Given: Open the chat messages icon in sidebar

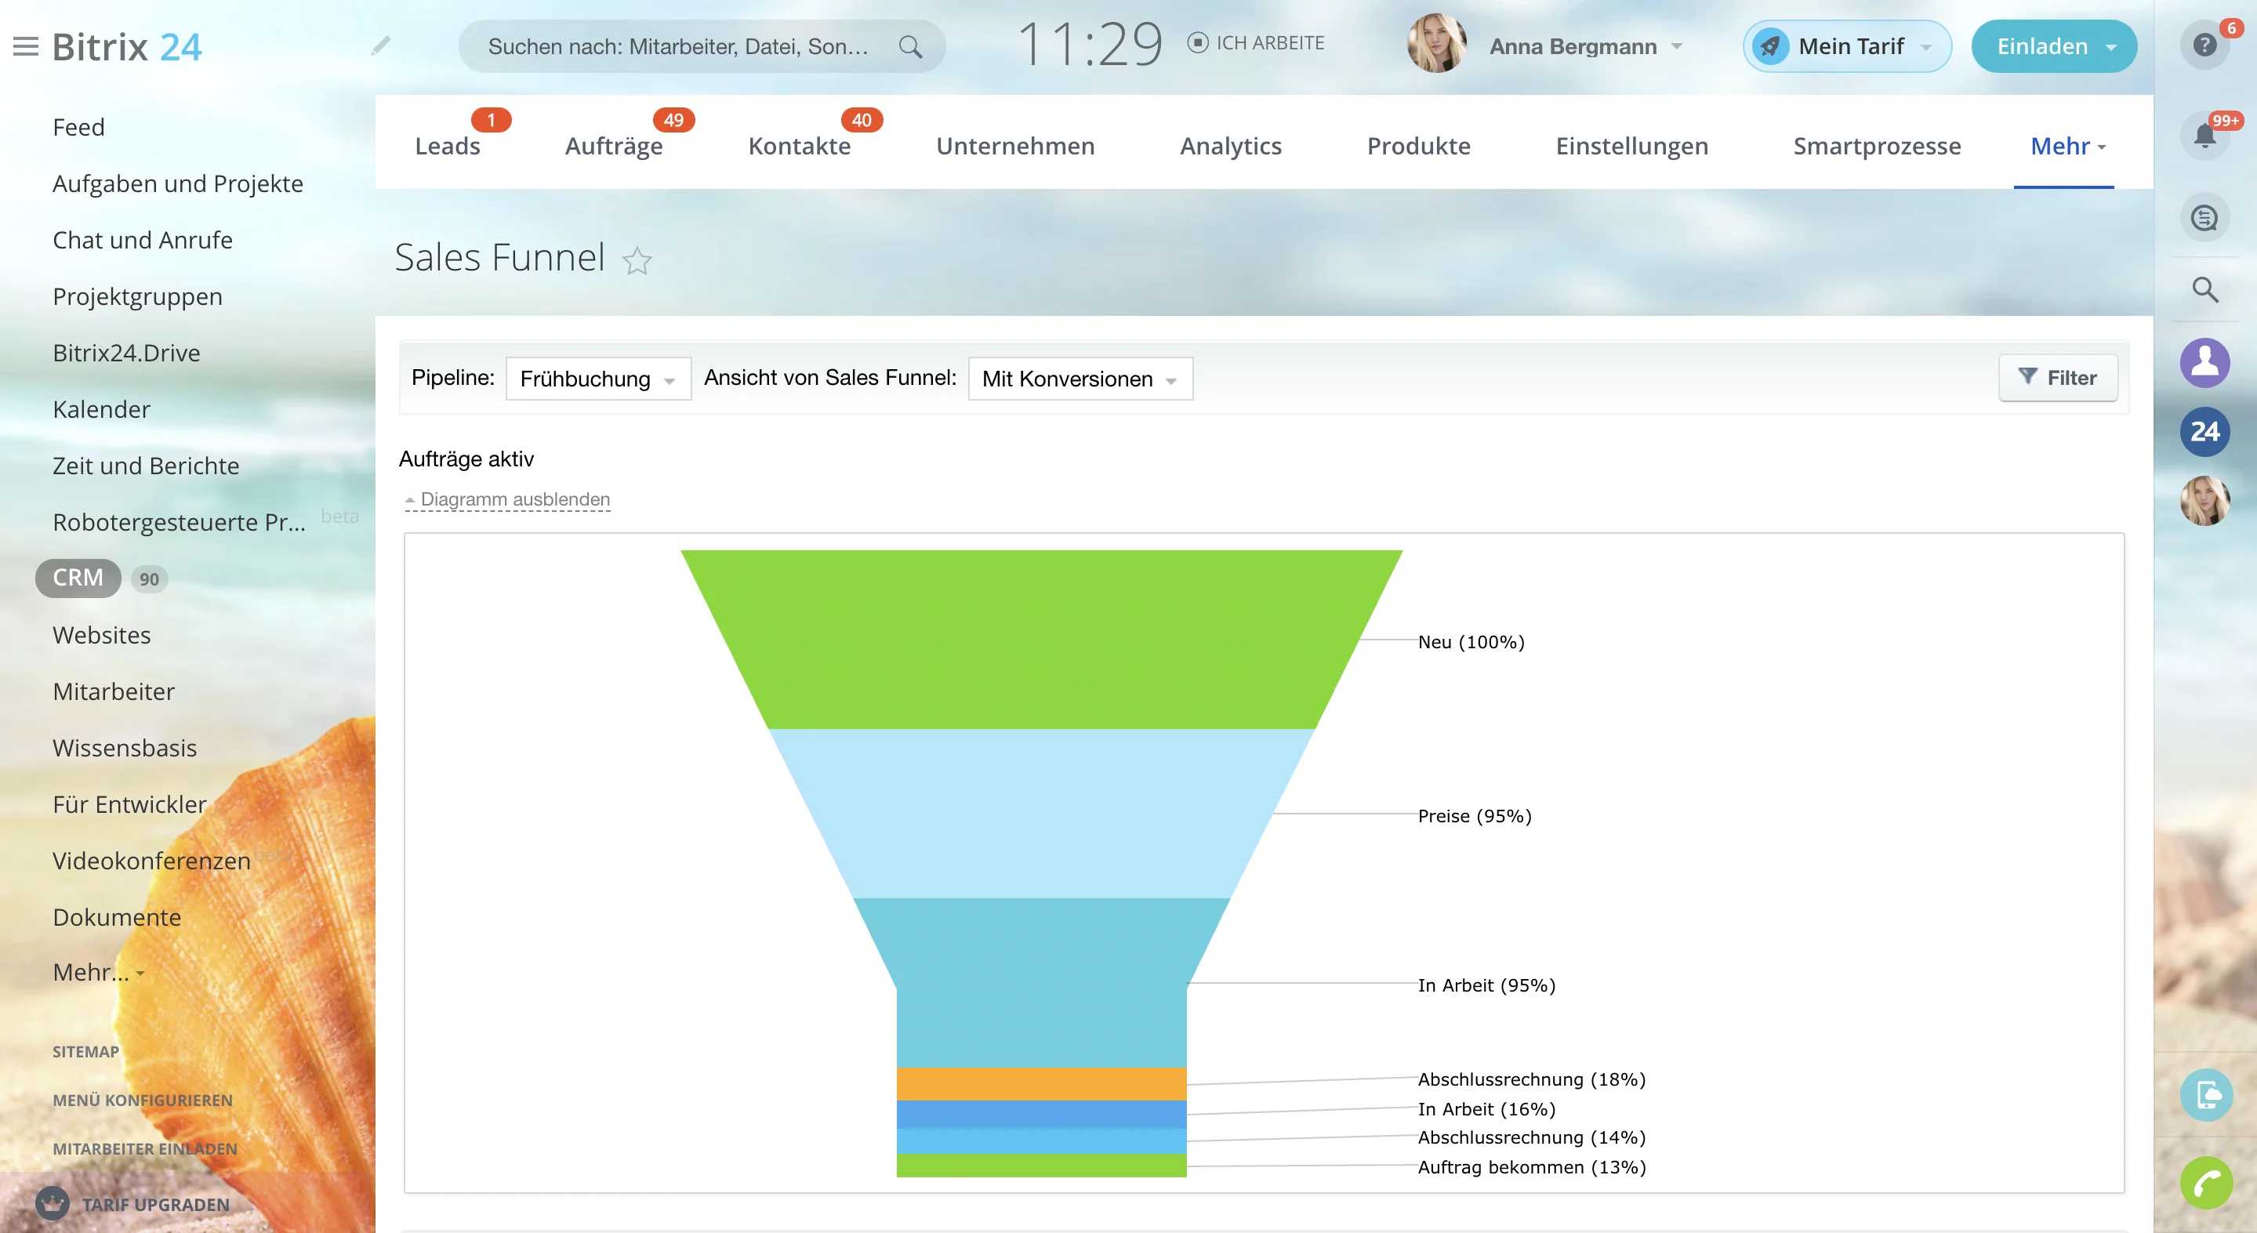Looking at the screenshot, I should click(x=2204, y=217).
